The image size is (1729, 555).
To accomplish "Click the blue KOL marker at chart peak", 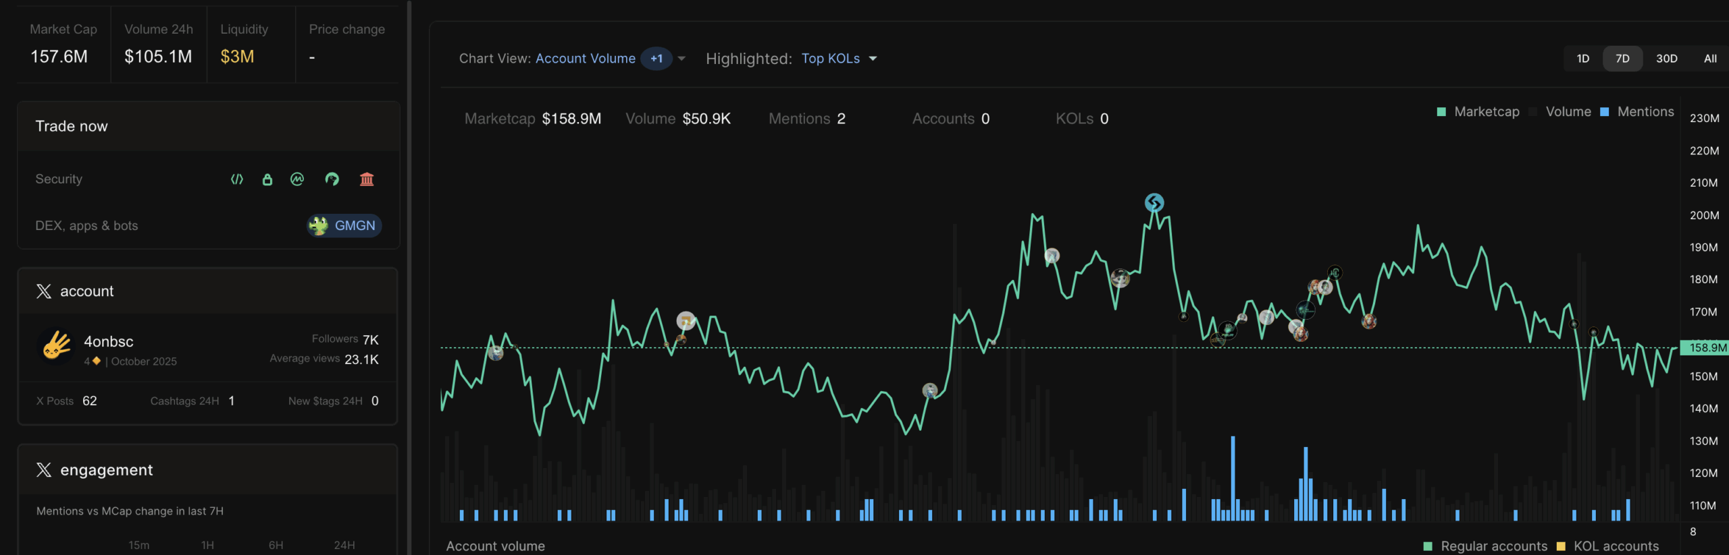I will click(x=1154, y=202).
